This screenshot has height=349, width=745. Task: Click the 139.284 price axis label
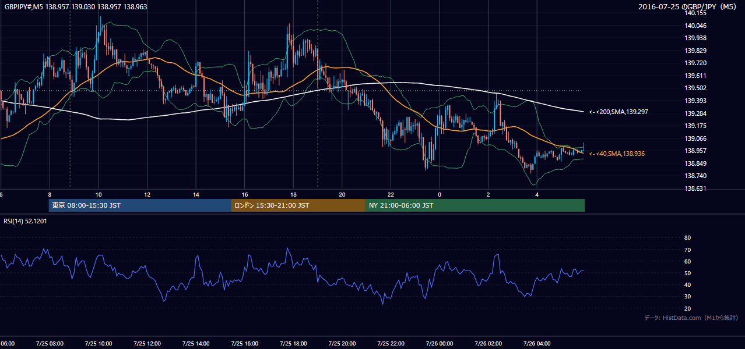point(695,113)
